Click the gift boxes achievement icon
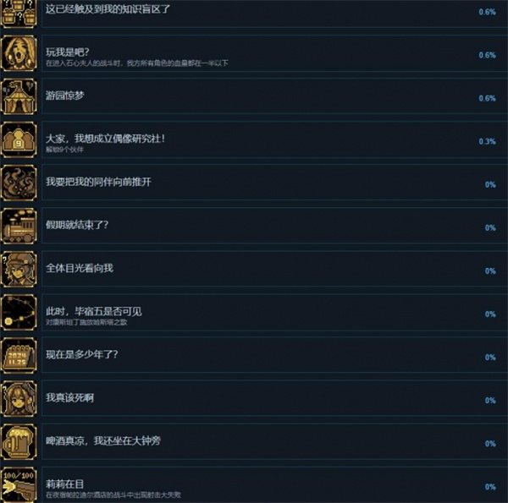Image resolution: width=508 pixels, height=503 pixels. pos(19,14)
